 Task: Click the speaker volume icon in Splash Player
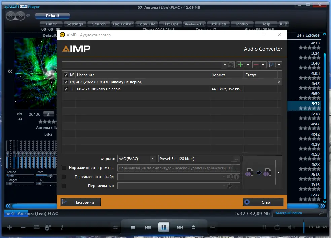(x=291, y=227)
